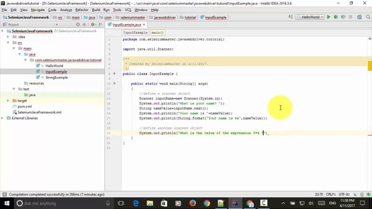This screenshot has height=209, width=372.
Task: Open the VCS menu
Action: (128, 10)
